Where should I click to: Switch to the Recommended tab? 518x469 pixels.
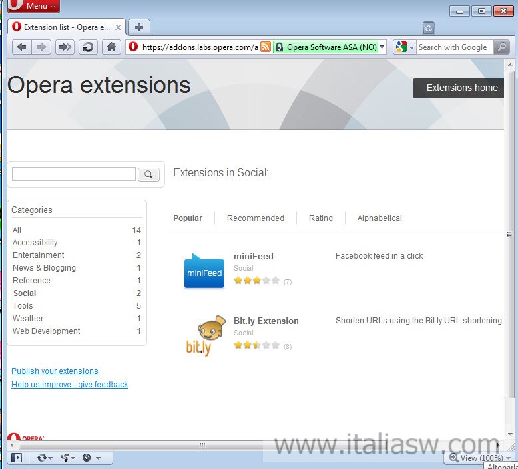click(x=256, y=218)
